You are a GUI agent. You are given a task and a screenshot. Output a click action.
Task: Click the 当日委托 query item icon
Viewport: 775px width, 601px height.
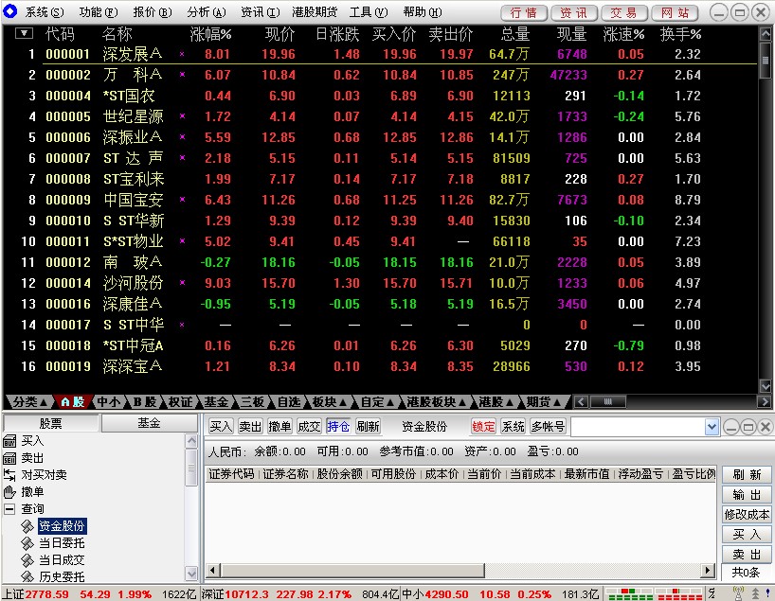point(27,543)
